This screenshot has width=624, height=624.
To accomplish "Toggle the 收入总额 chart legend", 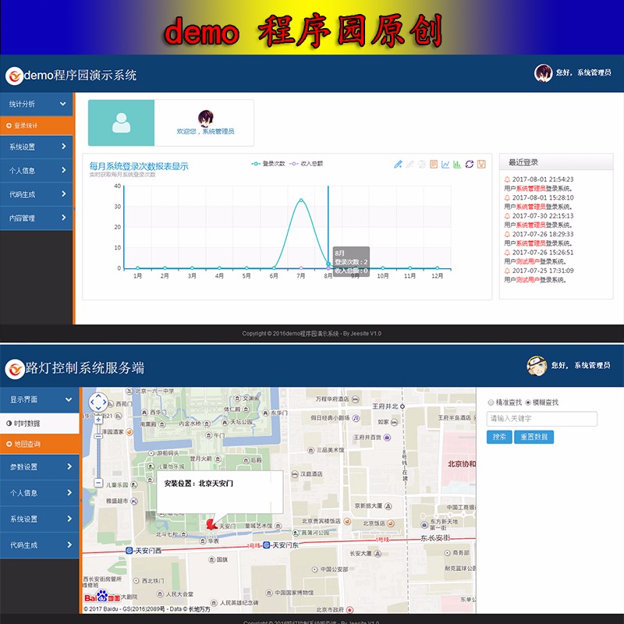I will [x=313, y=161].
